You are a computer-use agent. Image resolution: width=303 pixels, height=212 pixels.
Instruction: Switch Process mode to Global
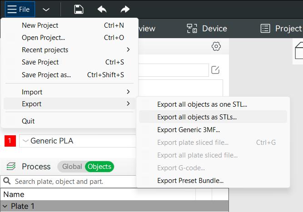[x=72, y=167]
